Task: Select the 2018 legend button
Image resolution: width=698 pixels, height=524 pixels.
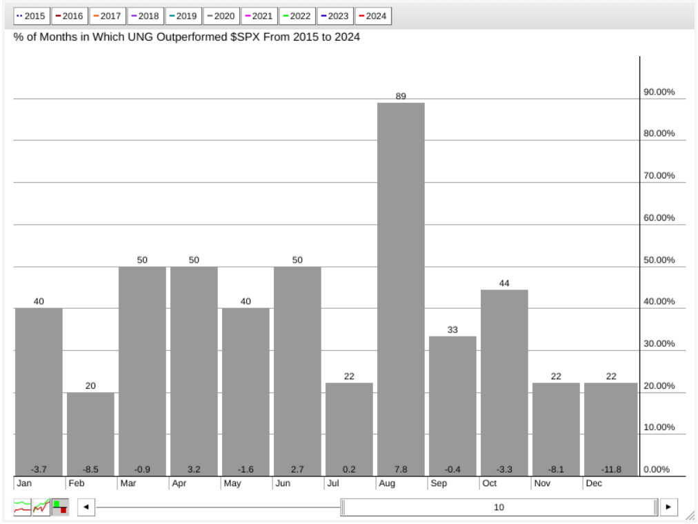Action: [x=145, y=16]
